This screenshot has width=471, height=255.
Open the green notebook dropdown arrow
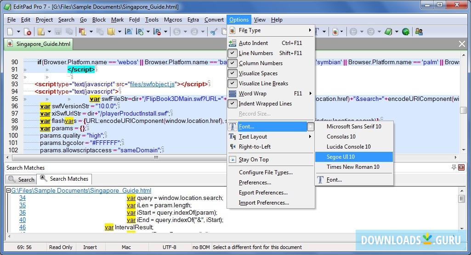click(x=397, y=32)
